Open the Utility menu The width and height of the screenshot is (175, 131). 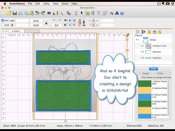[x=46, y=4]
